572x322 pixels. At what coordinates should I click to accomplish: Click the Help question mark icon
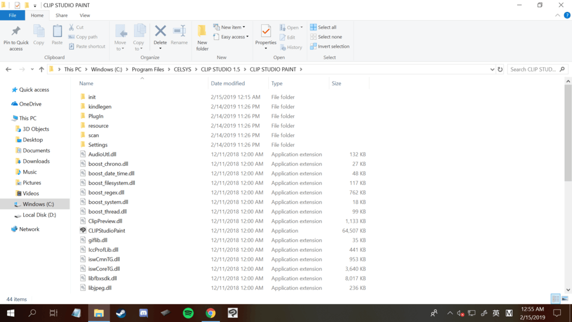click(567, 16)
